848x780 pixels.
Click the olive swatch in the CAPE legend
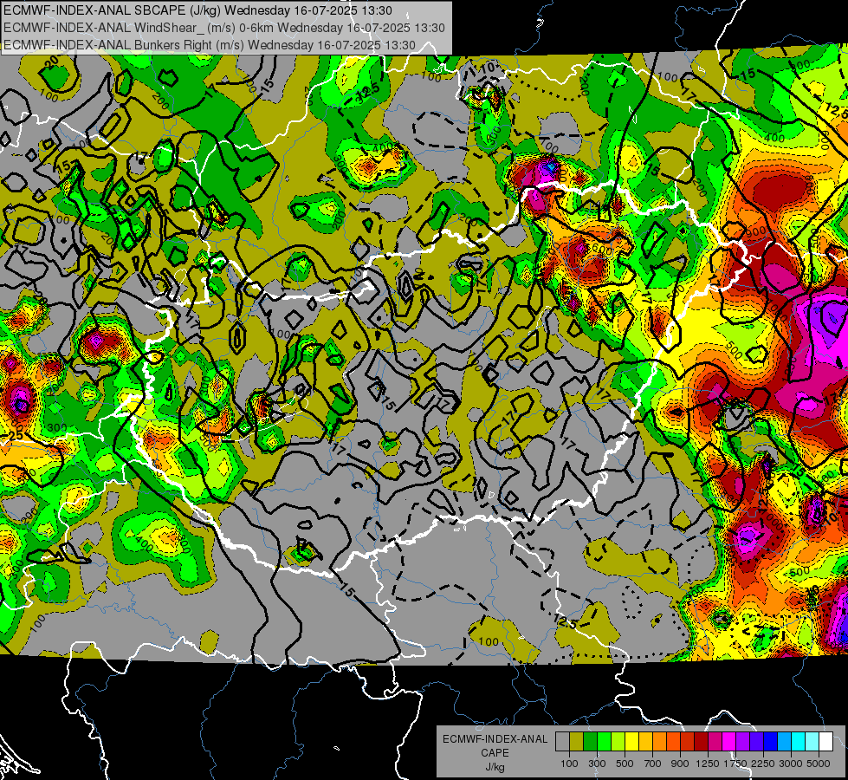pos(577,742)
